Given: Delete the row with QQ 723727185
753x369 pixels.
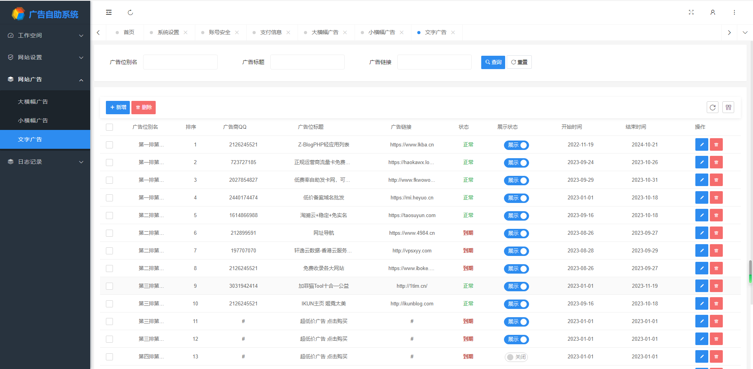Looking at the screenshot, I should point(716,162).
